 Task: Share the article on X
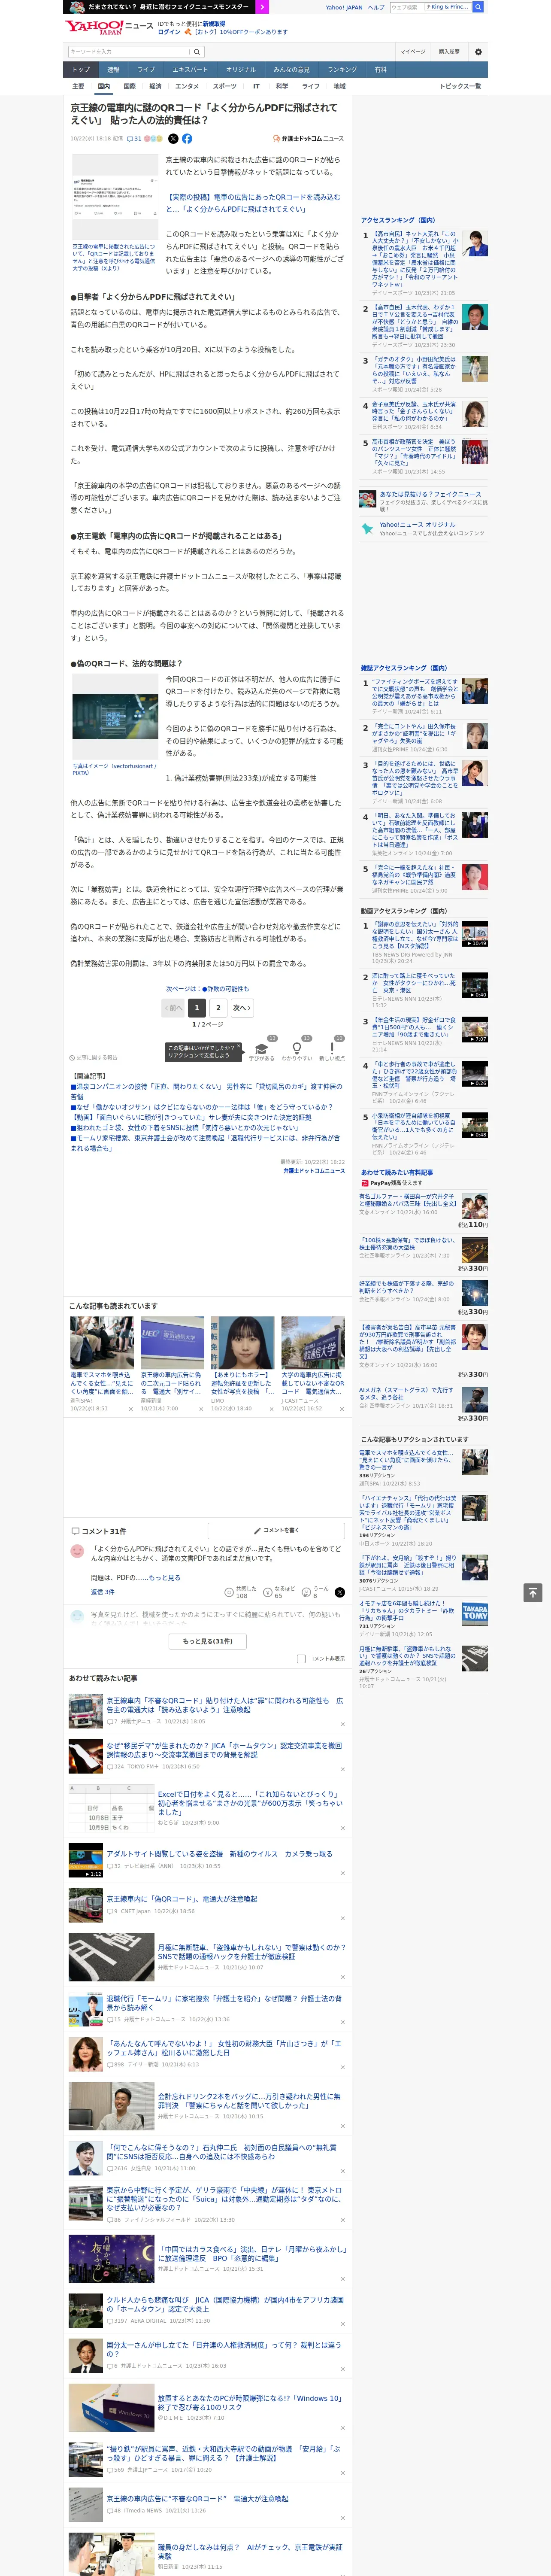click(173, 139)
